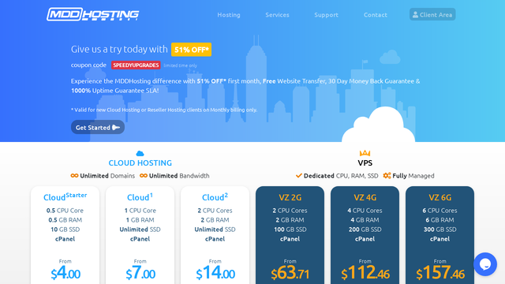
Task: Click '0.5 CPU Core' in Cloud Starter
Action: (65, 211)
